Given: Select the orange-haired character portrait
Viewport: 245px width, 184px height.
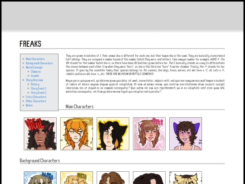Looking at the screenshot, I should point(77,134).
